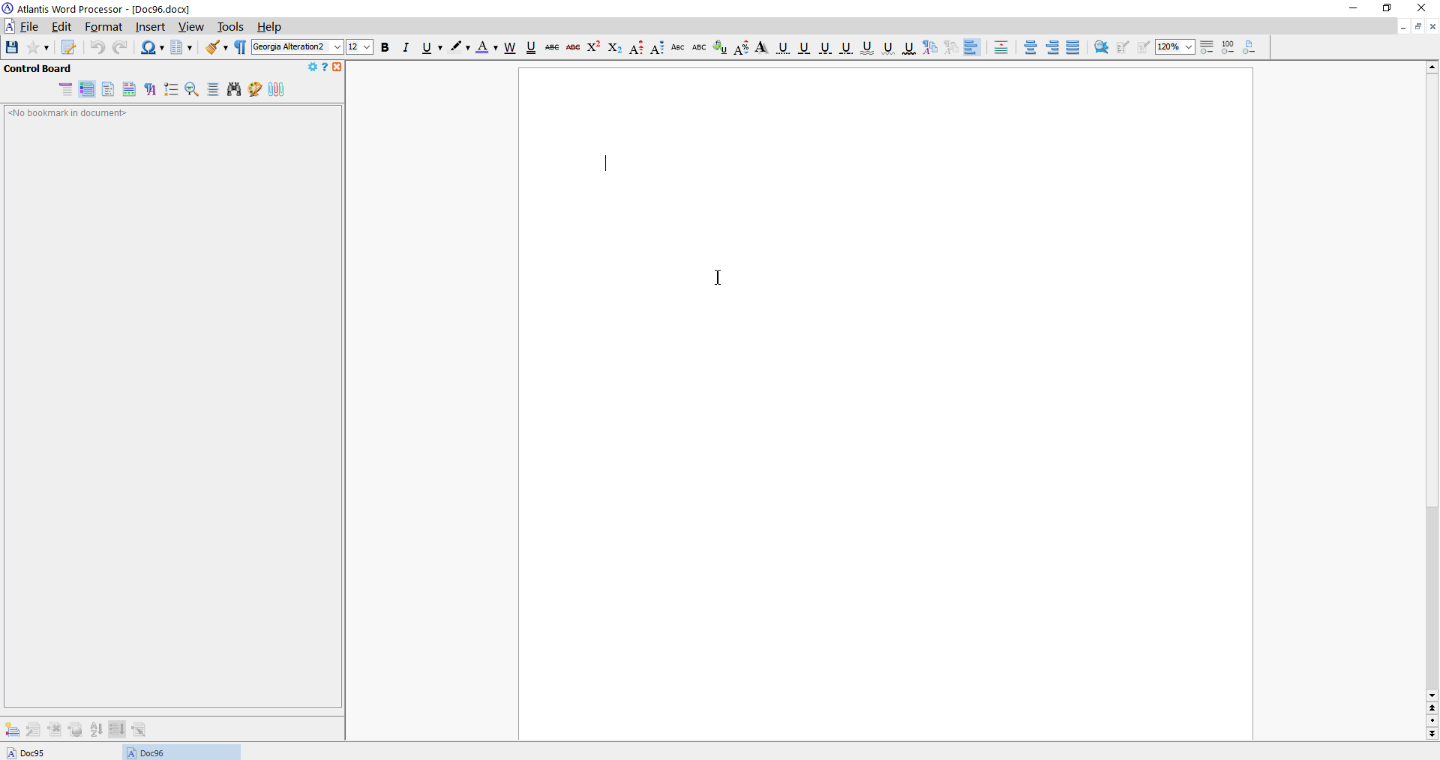Image resolution: width=1440 pixels, height=760 pixels.
Task: Toggle Superscript X² formatting
Action: point(594,47)
